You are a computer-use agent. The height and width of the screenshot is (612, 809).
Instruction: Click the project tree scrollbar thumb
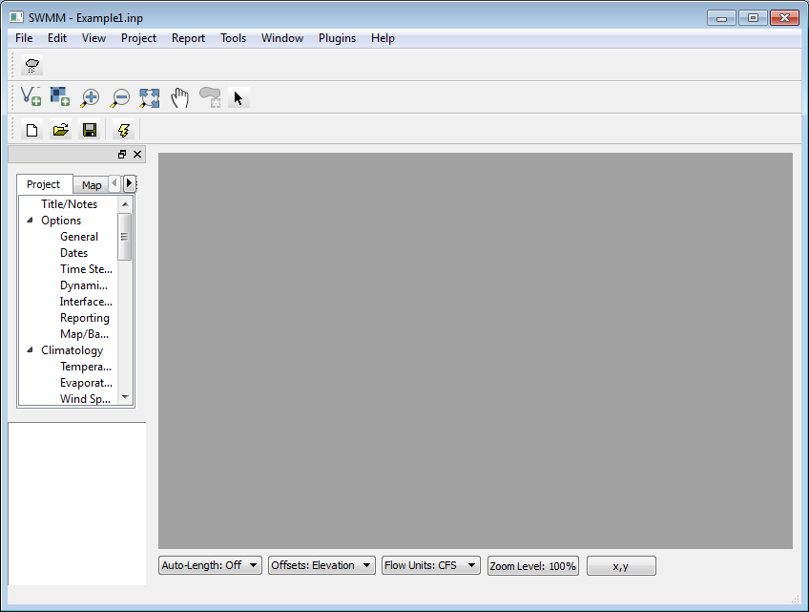[x=124, y=237]
